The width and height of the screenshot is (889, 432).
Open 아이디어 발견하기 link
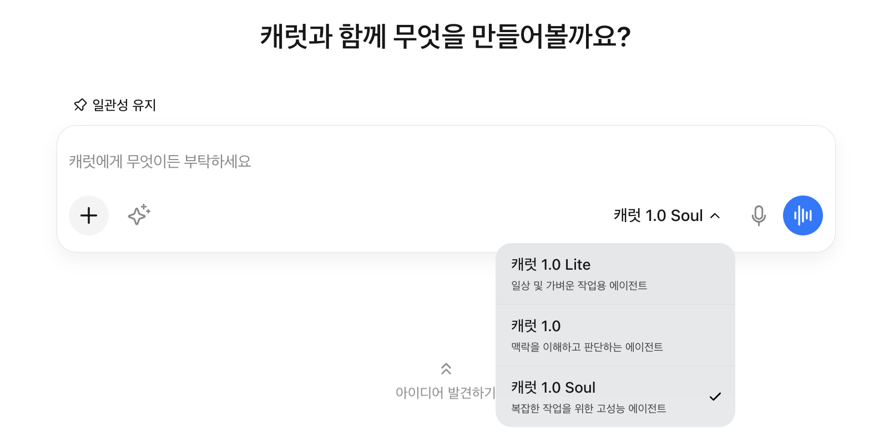[447, 392]
